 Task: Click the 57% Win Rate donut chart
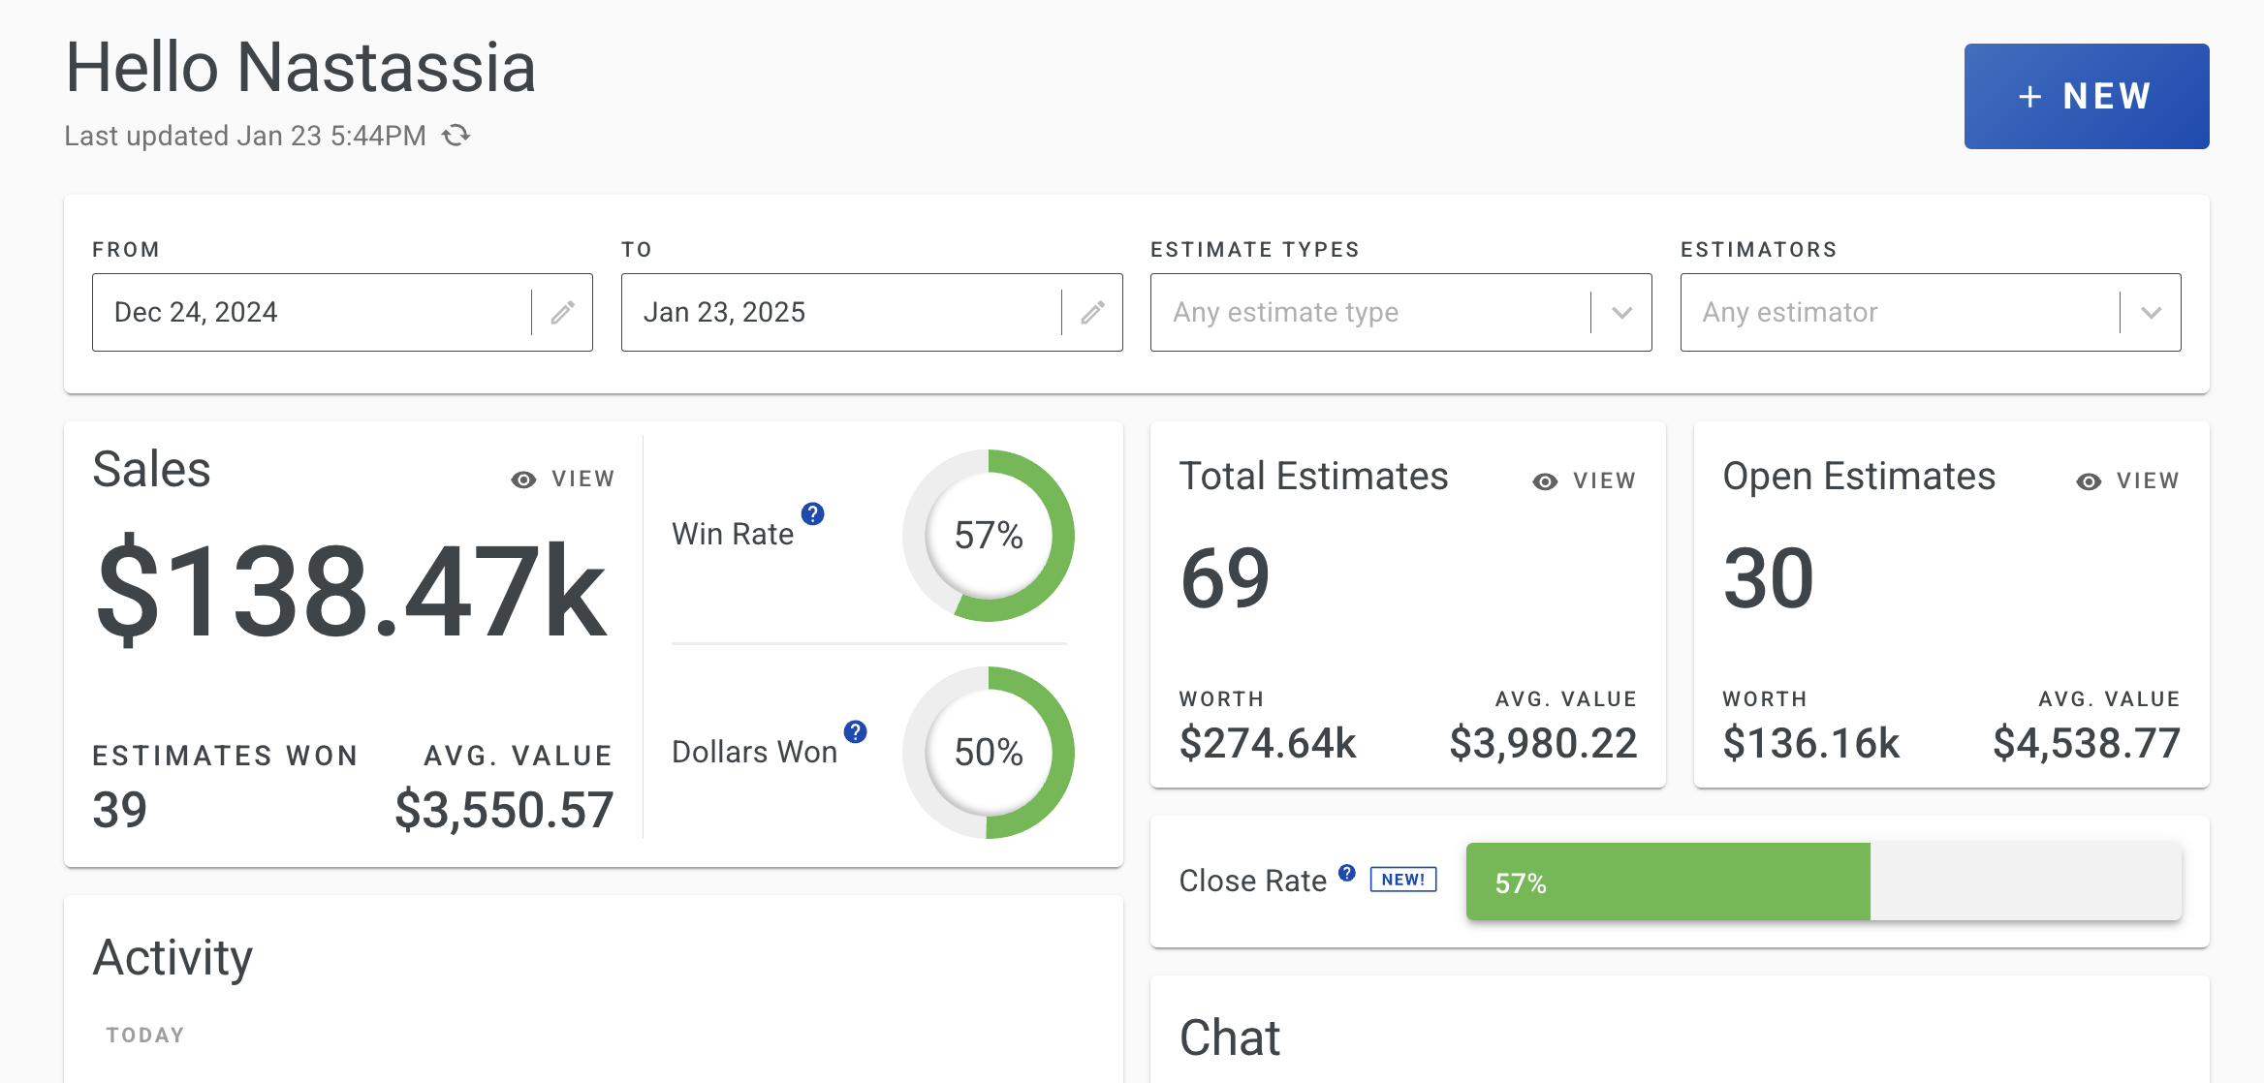point(989,536)
